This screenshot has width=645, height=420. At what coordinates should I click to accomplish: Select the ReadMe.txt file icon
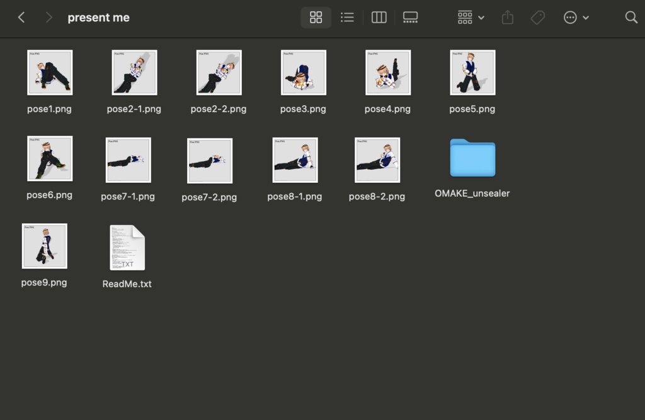coord(127,248)
